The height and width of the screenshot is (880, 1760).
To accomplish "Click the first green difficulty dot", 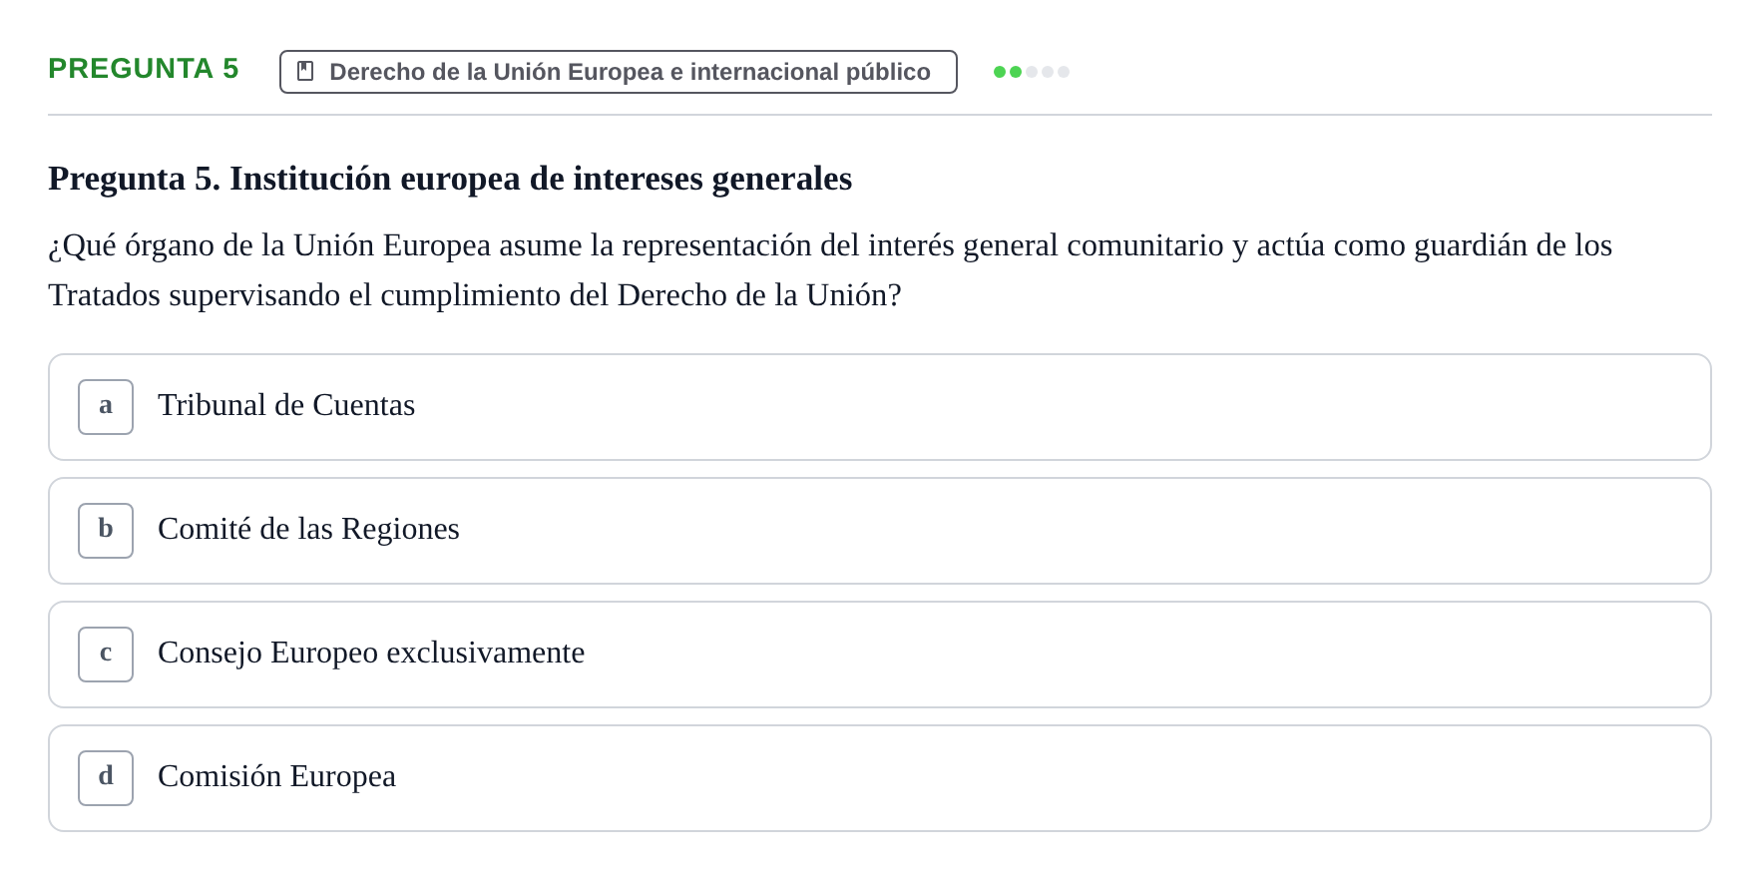I will (x=1000, y=72).
